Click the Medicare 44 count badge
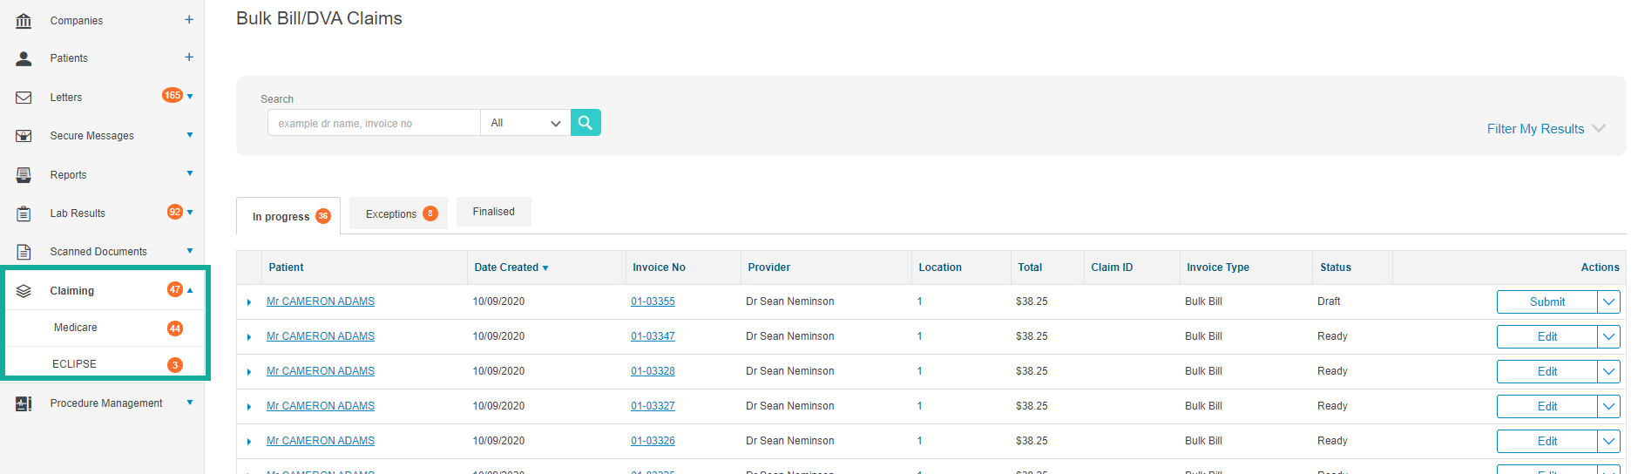The image size is (1638, 474). click(x=175, y=328)
